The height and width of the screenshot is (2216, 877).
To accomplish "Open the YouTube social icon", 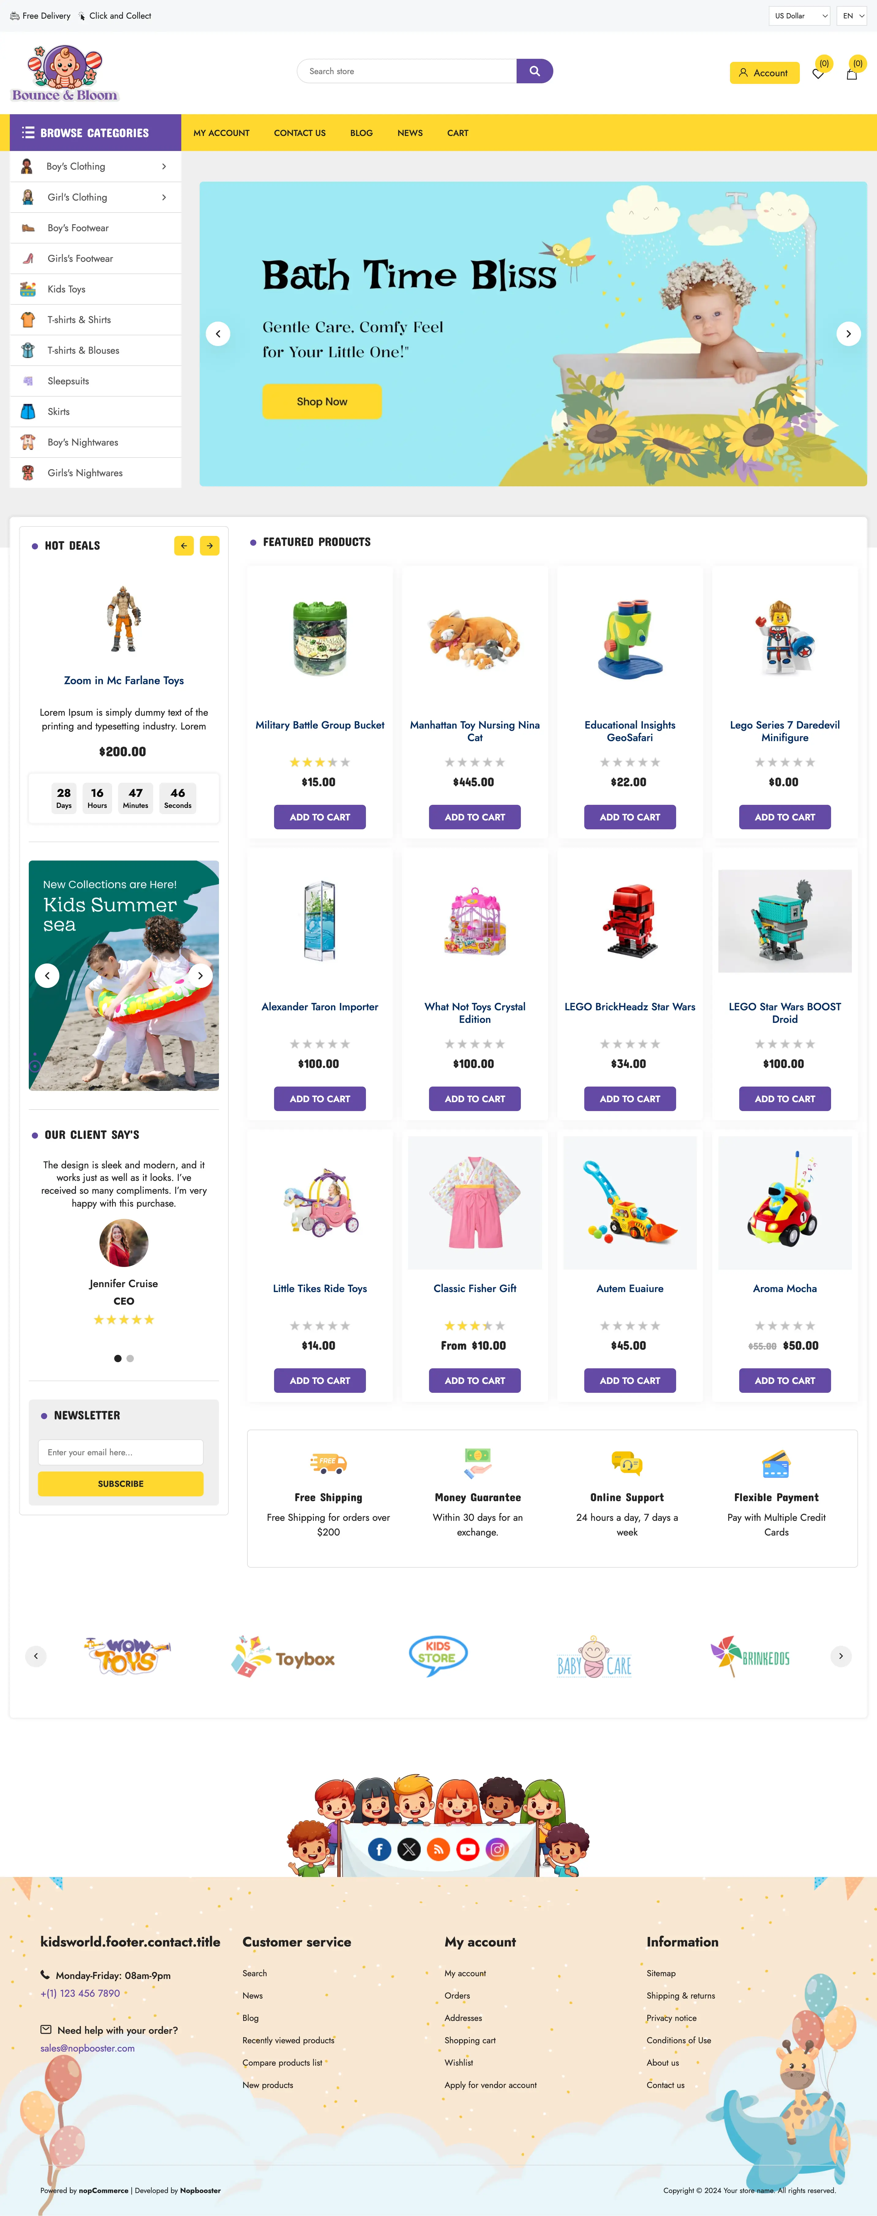I will 468,1849.
